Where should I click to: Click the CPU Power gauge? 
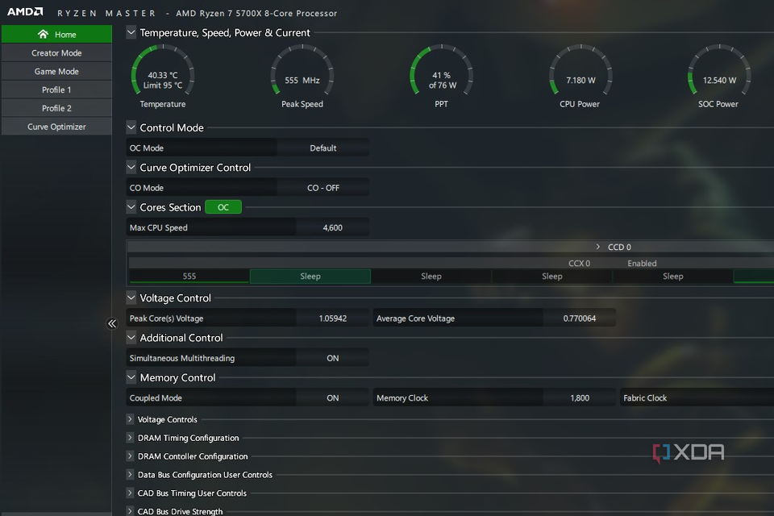(580, 71)
